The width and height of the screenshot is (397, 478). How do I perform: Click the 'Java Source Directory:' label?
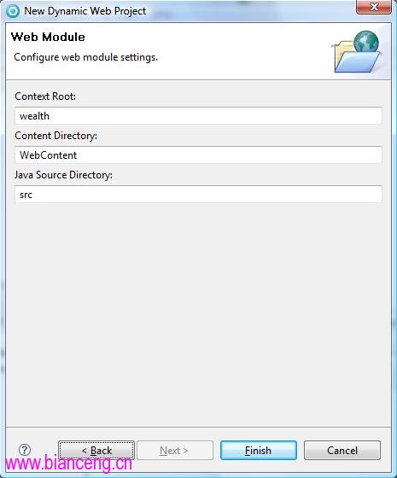pyautogui.click(x=63, y=175)
